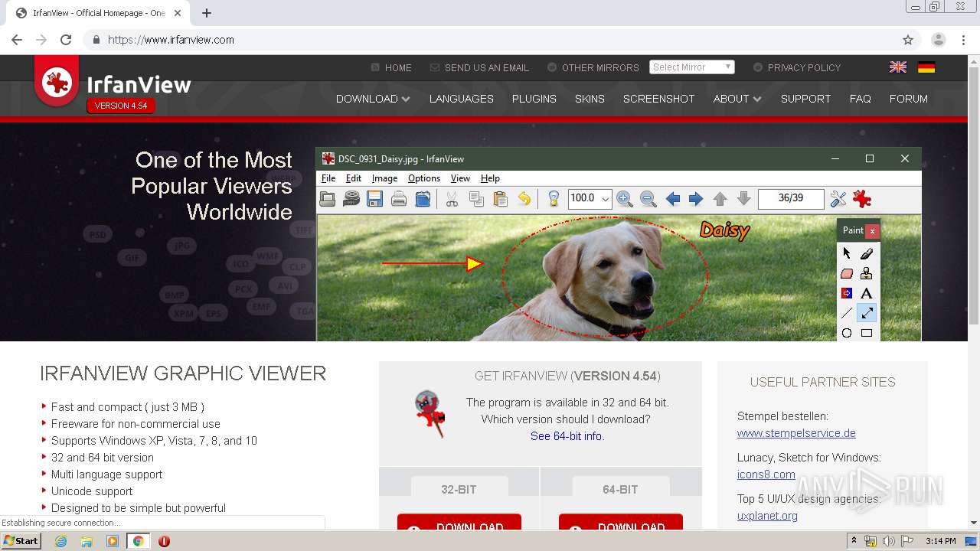Expand the DOWNLOAD navigation menu
980x551 pixels.
click(373, 99)
